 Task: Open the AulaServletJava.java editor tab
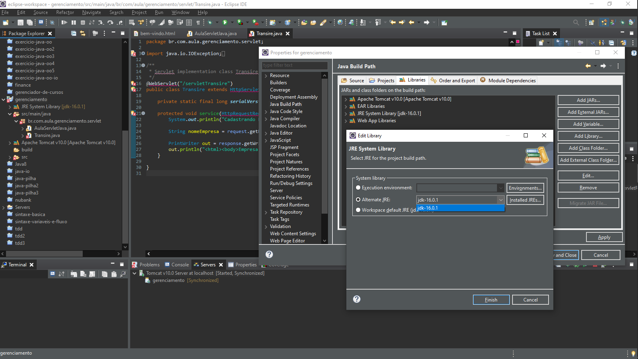click(212, 34)
